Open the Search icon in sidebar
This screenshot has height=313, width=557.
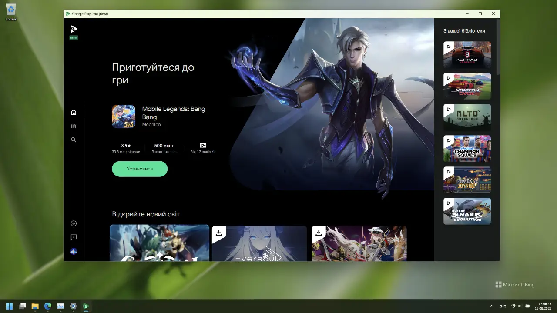[74, 140]
